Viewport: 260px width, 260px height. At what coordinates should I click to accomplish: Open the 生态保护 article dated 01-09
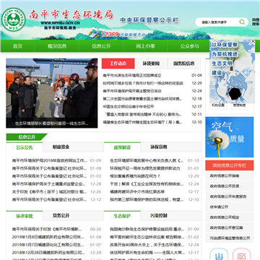pyautogui.click(x=147, y=229)
